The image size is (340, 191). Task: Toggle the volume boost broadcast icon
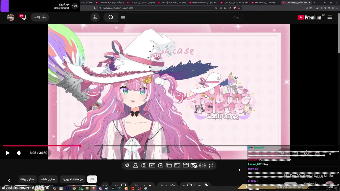point(202,166)
